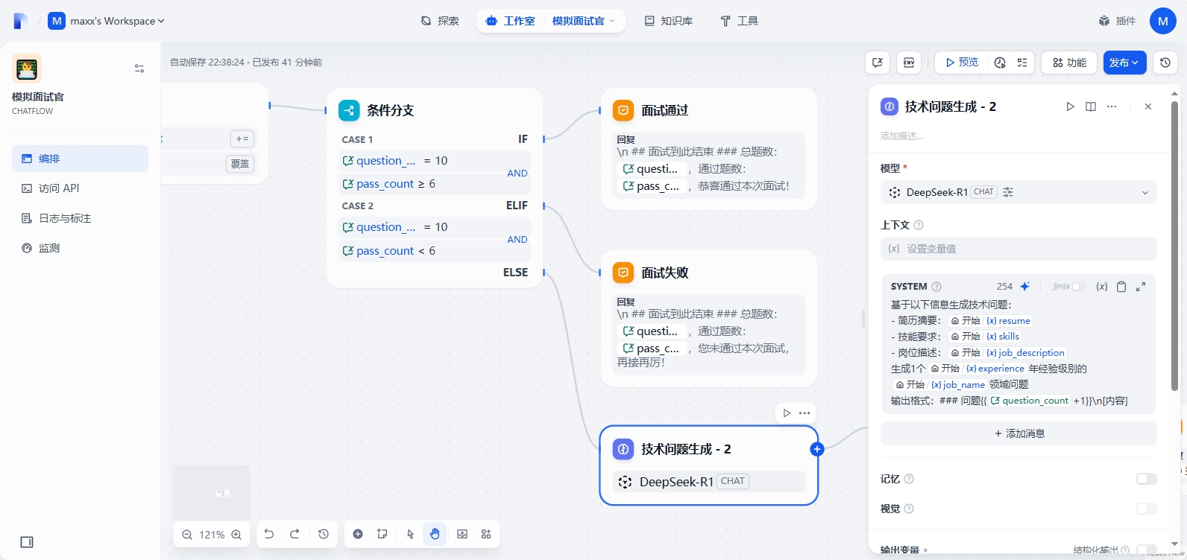This screenshot has height=560, width=1187.
Task: Toggle the left sidebar collapse icon
Action: pyautogui.click(x=27, y=542)
